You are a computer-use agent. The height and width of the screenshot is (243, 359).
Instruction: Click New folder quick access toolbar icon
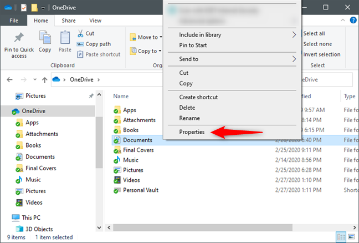(x=34, y=8)
